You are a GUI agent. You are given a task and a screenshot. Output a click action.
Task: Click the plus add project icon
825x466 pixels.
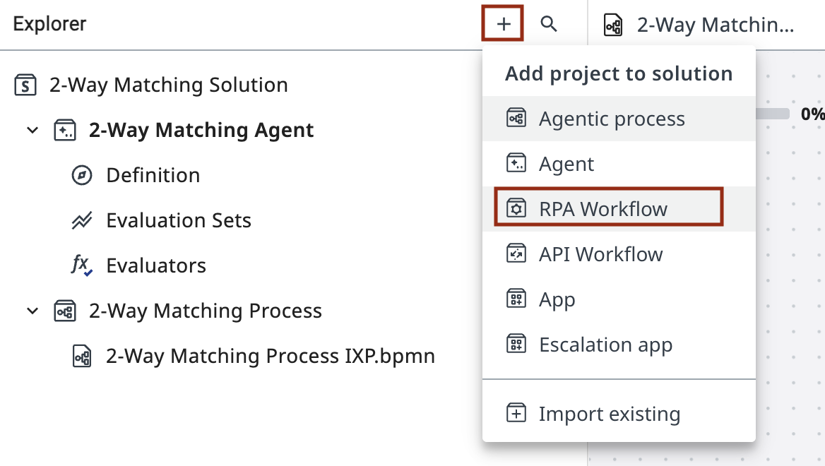[504, 24]
